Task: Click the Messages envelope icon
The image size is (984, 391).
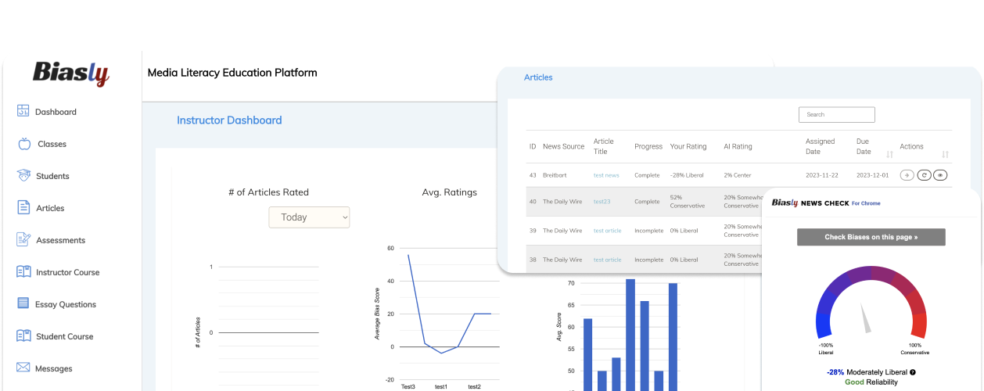Action: (23, 368)
